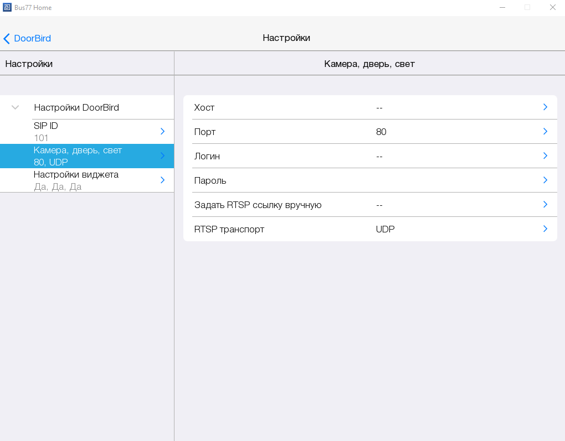Edit the Порт value 80
This screenshot has height=441, width=565.
(x=381, y=132)
